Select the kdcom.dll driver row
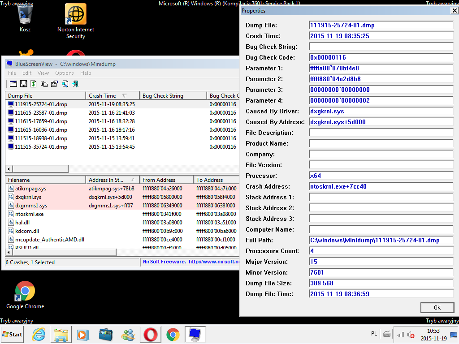 (x=122, y=231)
